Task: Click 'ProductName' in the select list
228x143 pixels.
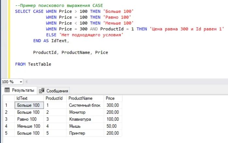Action: tap(76, 53)
